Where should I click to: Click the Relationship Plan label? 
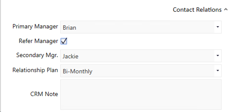(x=35, y=70)
